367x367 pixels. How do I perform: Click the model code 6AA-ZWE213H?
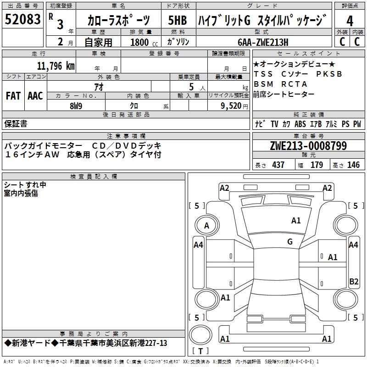click(262, 42)
